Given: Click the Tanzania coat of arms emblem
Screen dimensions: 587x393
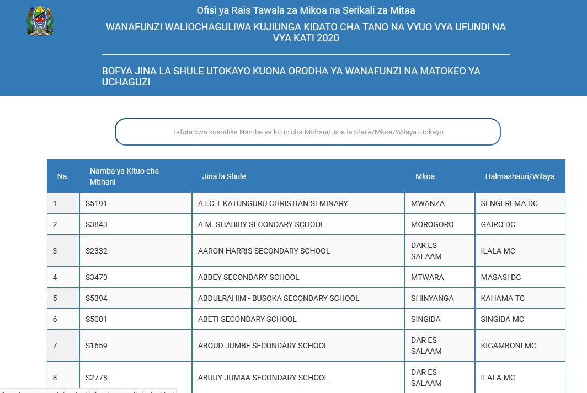Looking at the screenshot, I should click(x=40, y=21).
